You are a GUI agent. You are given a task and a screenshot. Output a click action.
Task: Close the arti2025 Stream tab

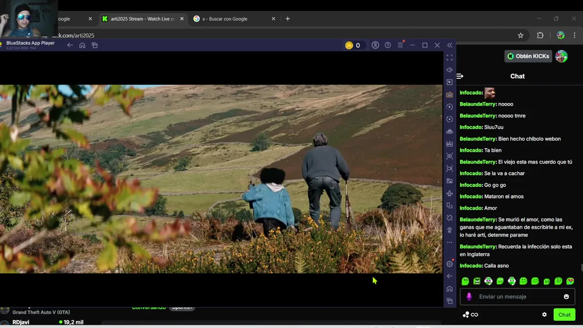[182, 19]
